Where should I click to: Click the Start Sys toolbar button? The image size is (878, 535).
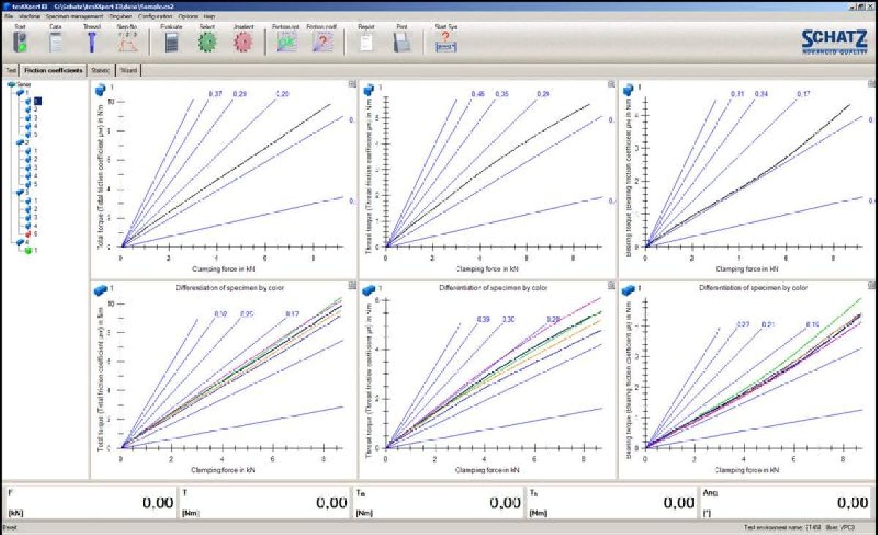tap(446, 42)
